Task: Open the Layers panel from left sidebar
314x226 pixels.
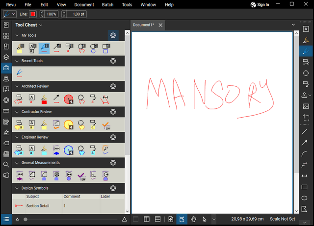Action: point(6,57)
